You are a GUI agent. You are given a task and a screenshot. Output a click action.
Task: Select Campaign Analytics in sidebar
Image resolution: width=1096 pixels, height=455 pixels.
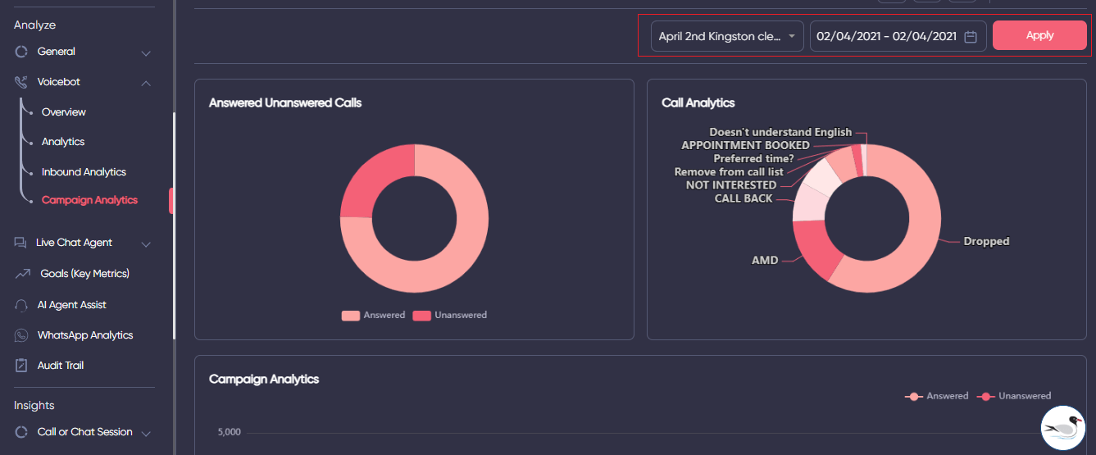89,200
